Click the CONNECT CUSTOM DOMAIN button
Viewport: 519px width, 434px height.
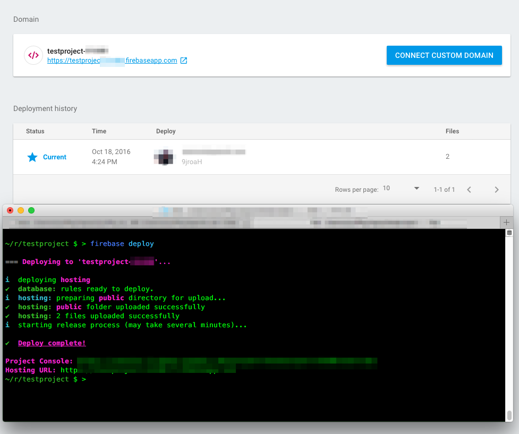pos(444,55)
